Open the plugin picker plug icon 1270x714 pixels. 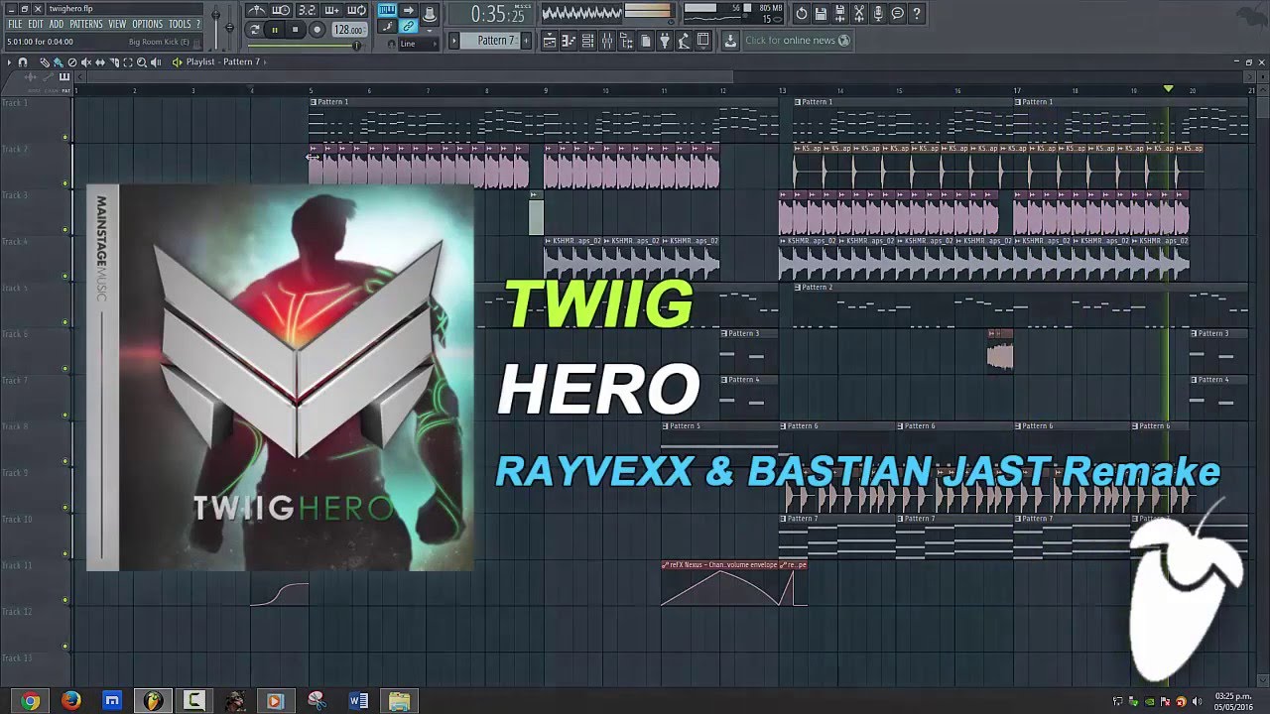[665, 41]
